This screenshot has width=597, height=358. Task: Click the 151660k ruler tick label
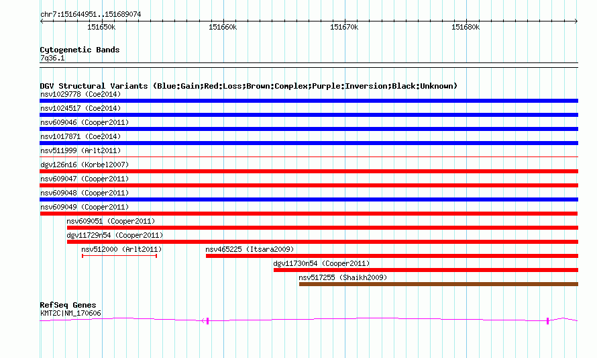[223, 27]
